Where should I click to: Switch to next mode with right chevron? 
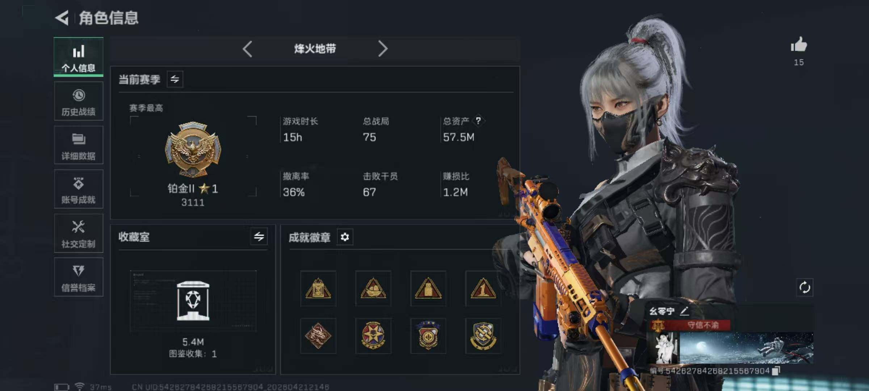click(383, 49)
